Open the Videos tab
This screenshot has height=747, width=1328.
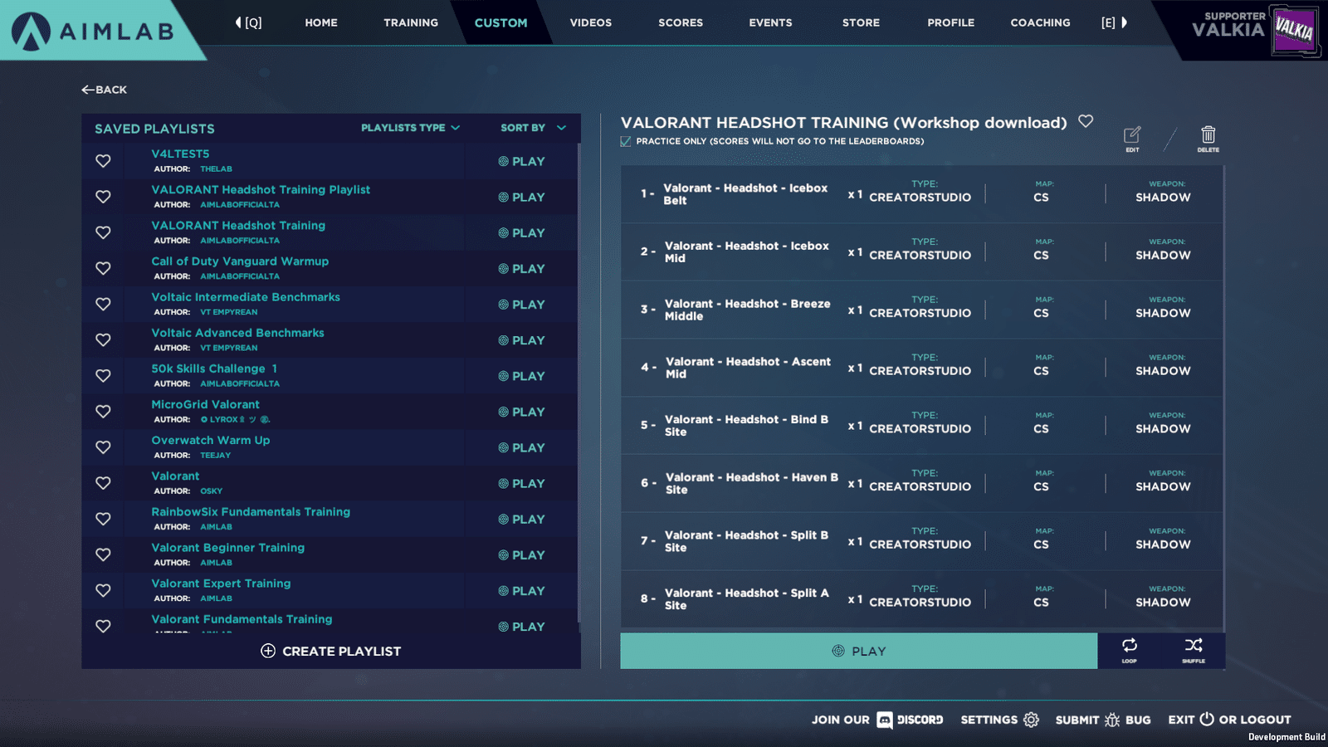(x=591, y=22)
